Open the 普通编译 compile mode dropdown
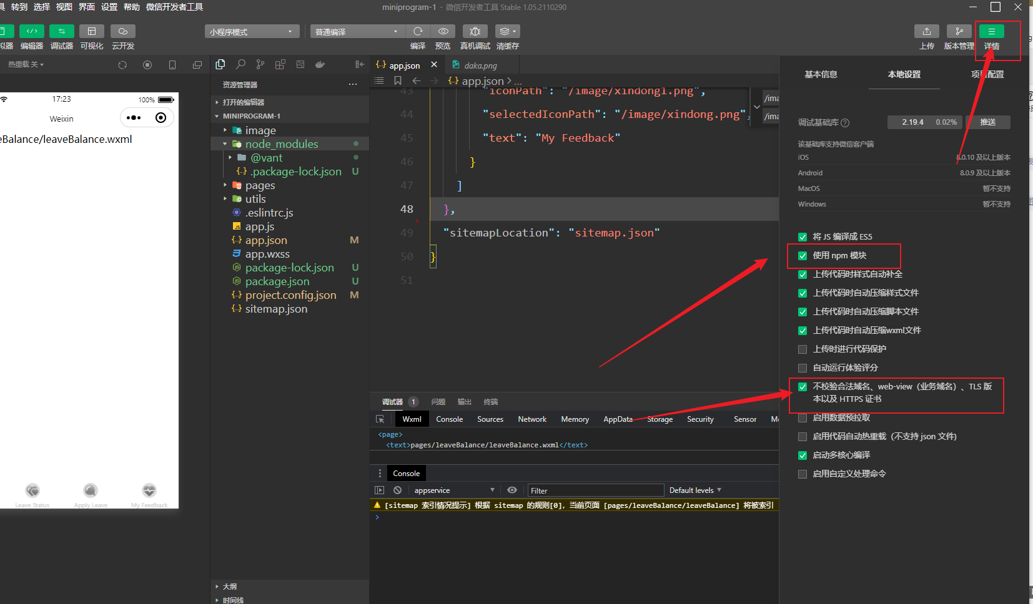 pos(357,31)
